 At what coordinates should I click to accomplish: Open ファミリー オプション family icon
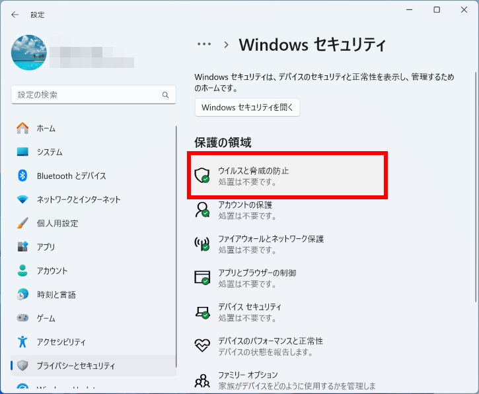202,381
